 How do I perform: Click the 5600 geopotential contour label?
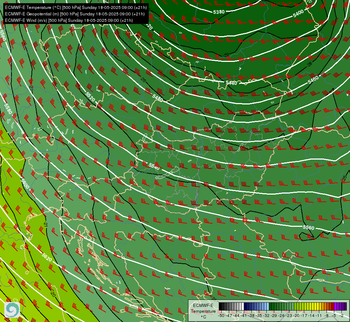pos(25,183)
